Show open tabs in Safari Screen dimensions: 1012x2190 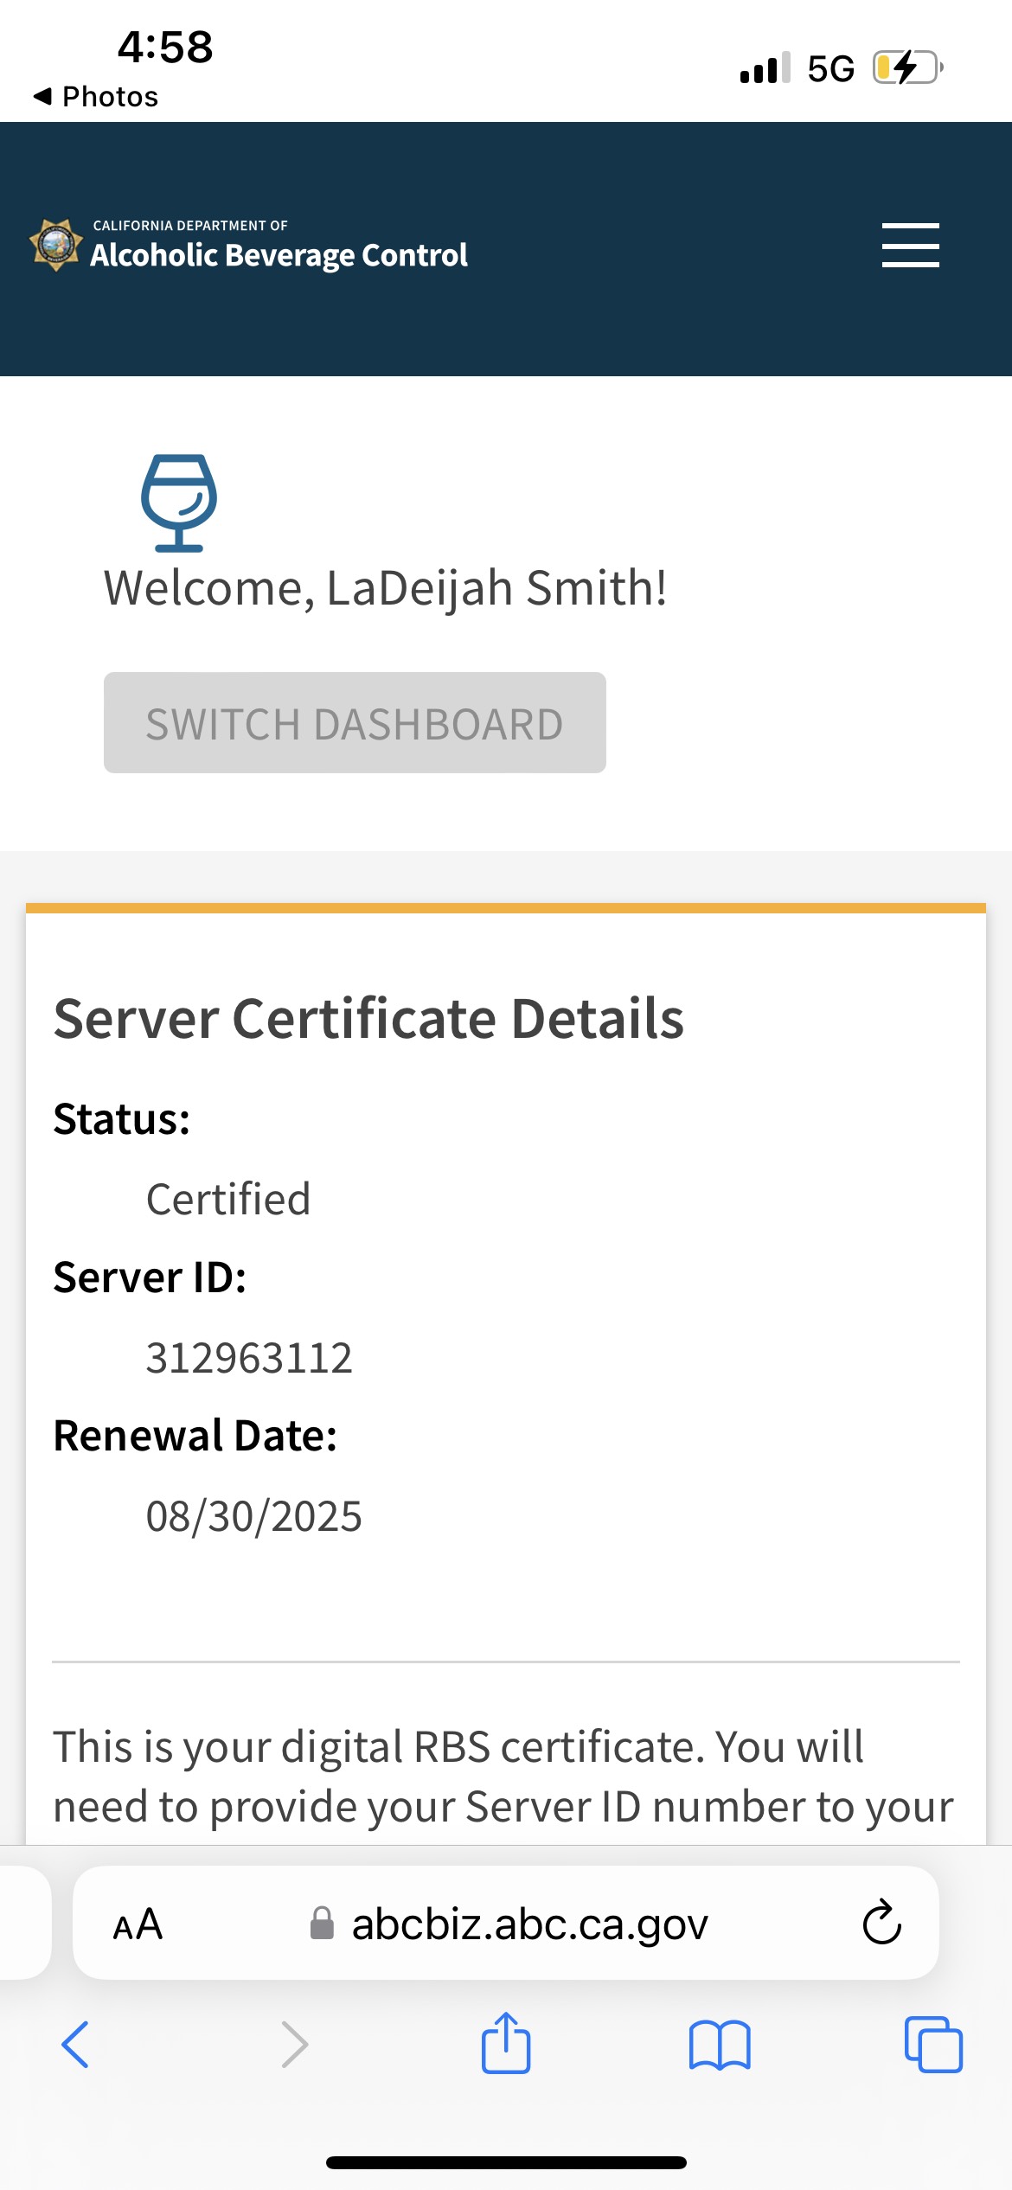point(932,2045)
